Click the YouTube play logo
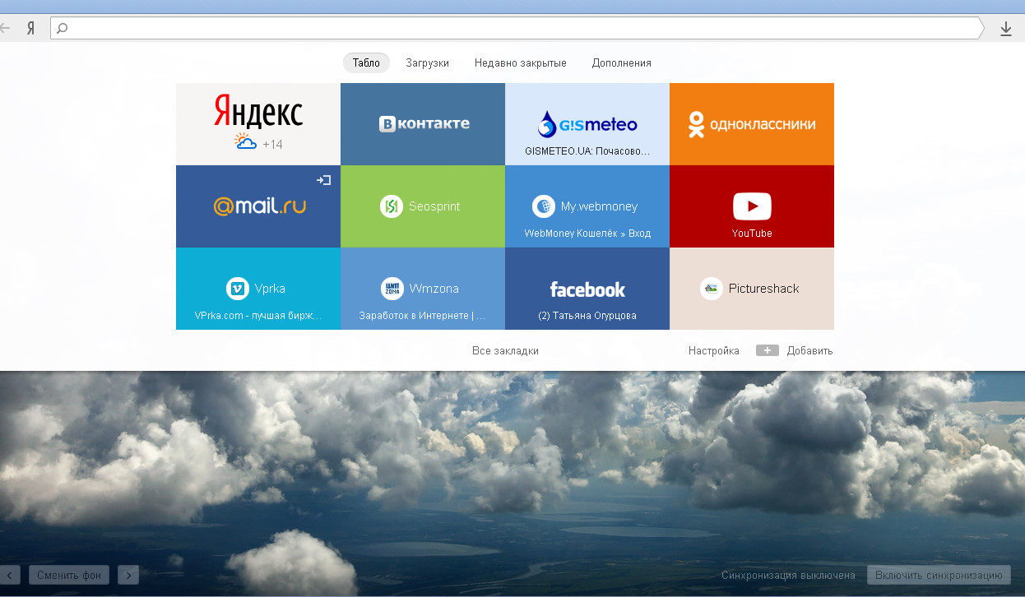 752,206
